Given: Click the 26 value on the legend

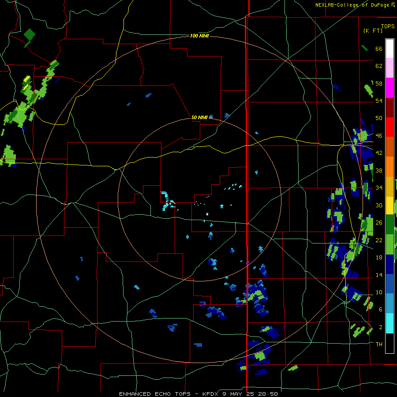Looking at the screenshot, I should pos(379,223).
